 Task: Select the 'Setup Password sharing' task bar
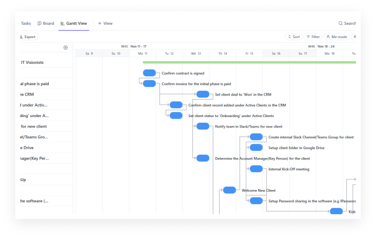(256, 201)
